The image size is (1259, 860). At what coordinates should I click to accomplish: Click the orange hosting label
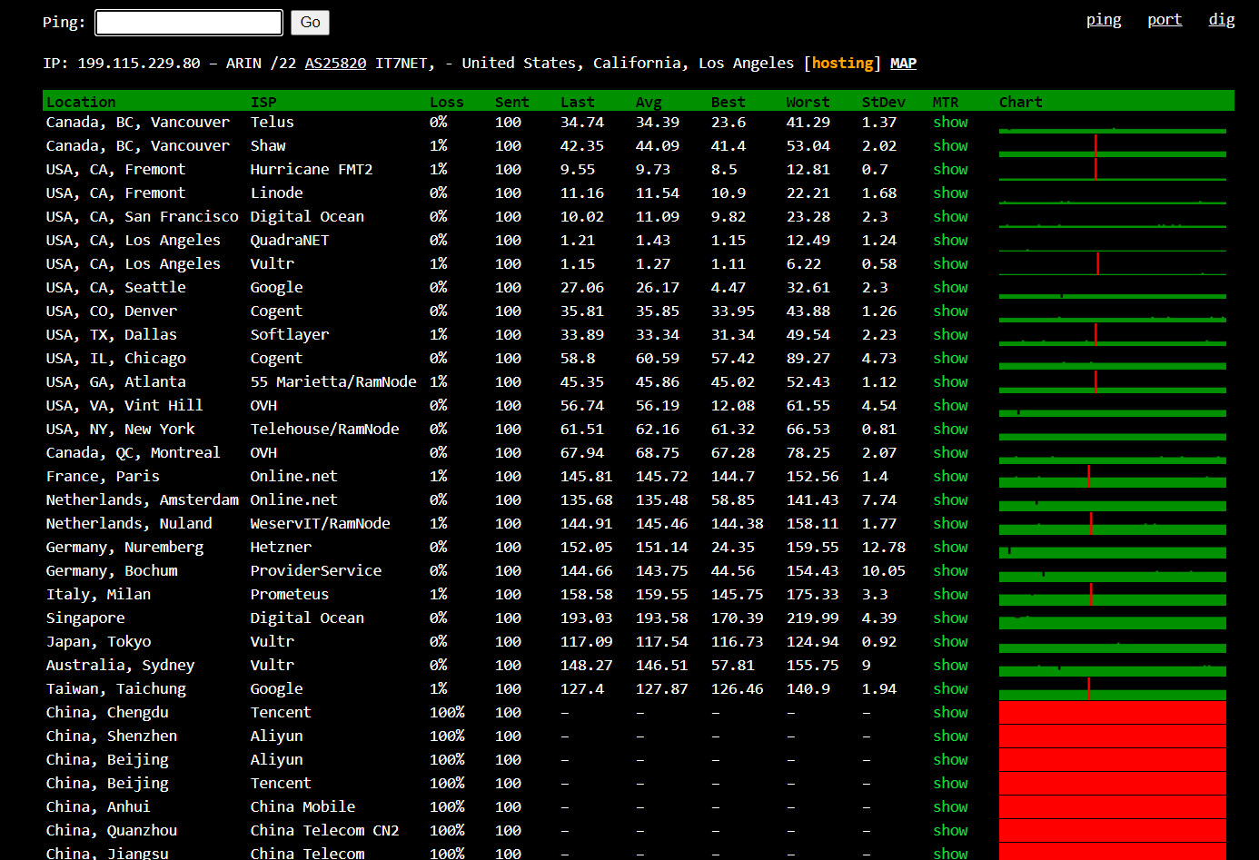point(842,64)
